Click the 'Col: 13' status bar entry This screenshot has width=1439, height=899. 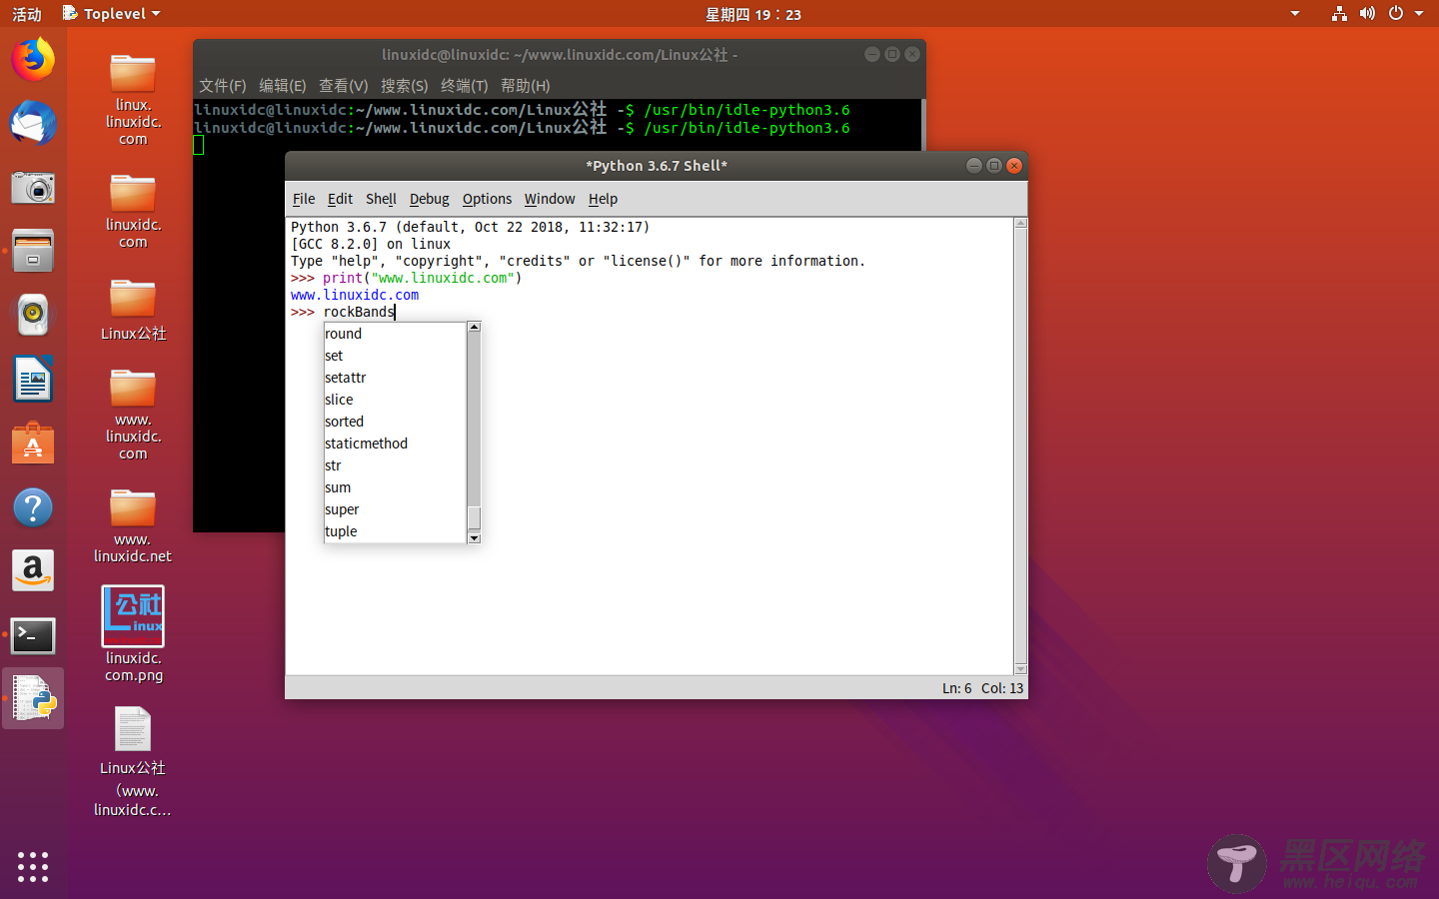[1002, 688]
